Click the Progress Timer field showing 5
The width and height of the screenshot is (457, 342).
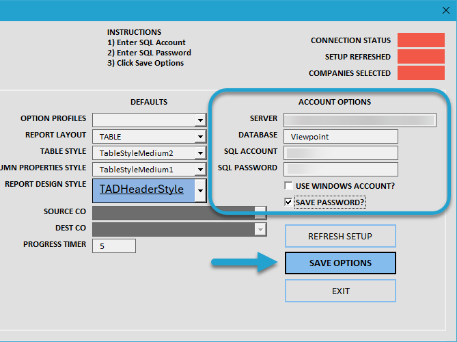pos(114,246)
